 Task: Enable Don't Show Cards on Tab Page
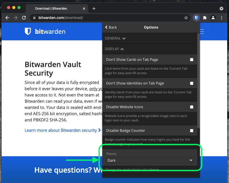[192, 60]
